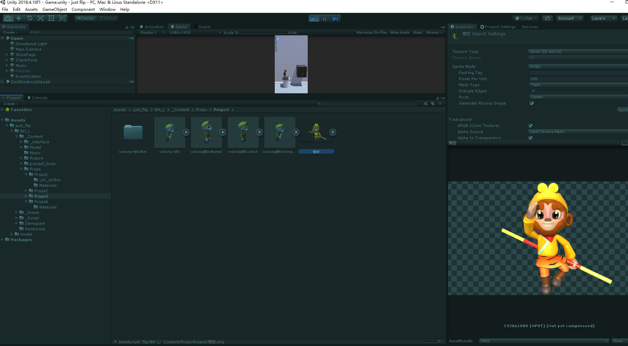Toggle the Global handle rotation button

click(x=108, y=18)
